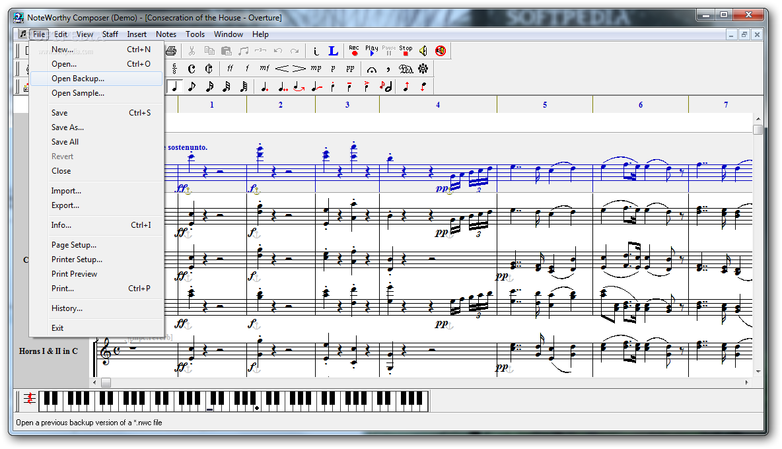Toggle double-dotted note modifier
The height and width of the screenshot is (449, 782).
[x=282, y=86]
